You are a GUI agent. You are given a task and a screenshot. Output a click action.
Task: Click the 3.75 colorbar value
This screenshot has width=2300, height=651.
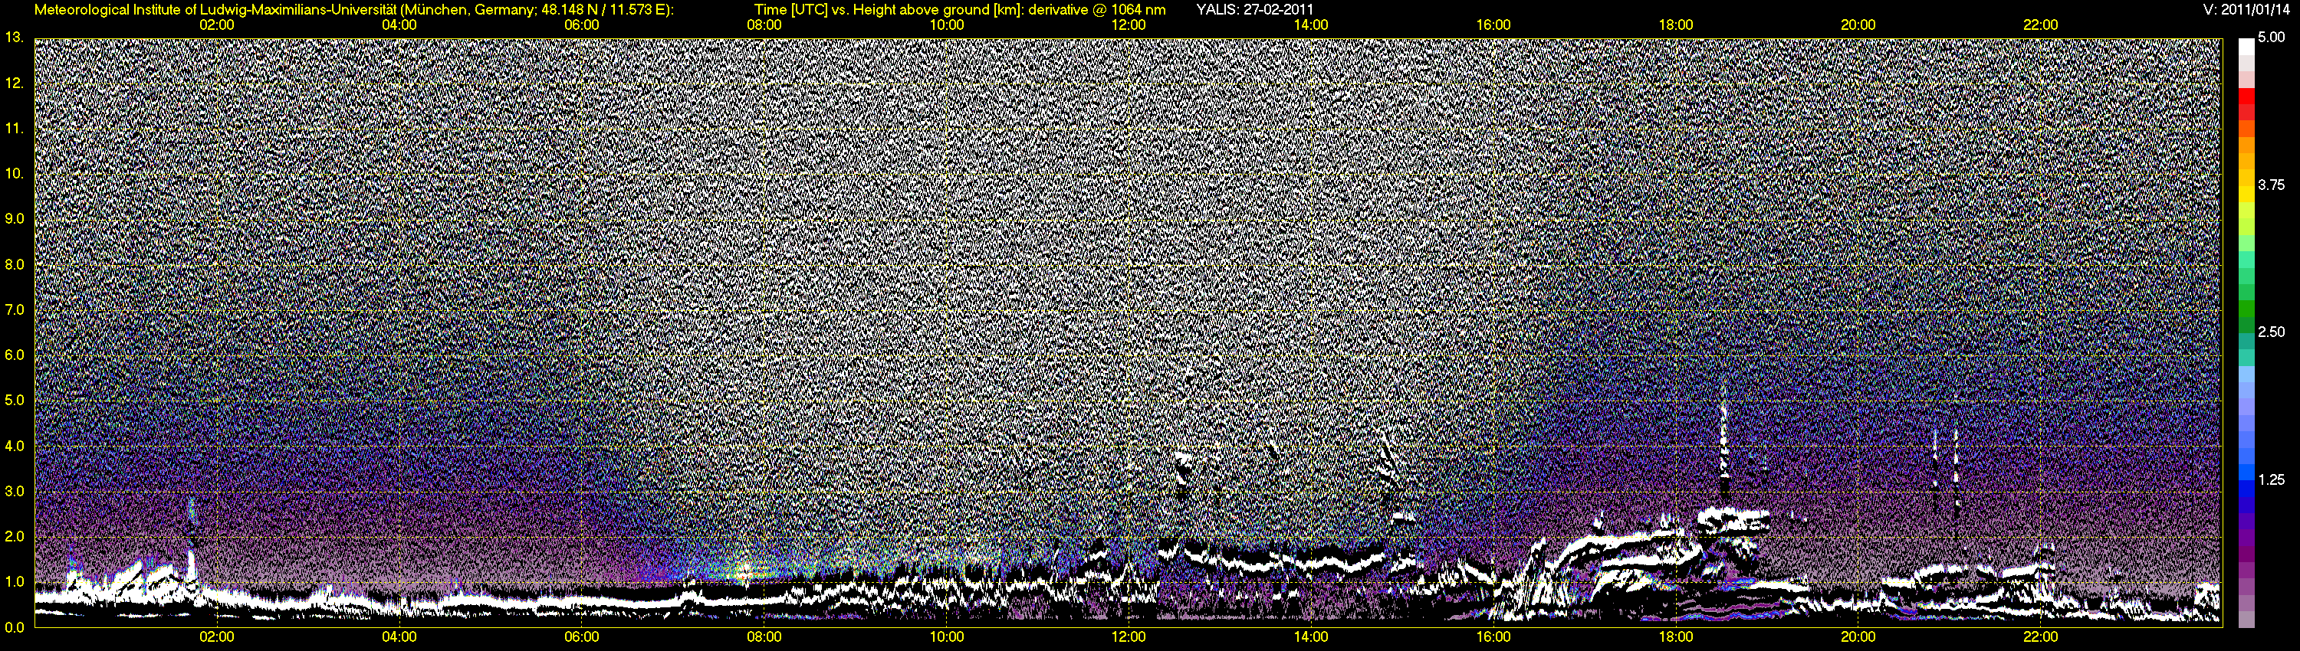point(2272,185)
